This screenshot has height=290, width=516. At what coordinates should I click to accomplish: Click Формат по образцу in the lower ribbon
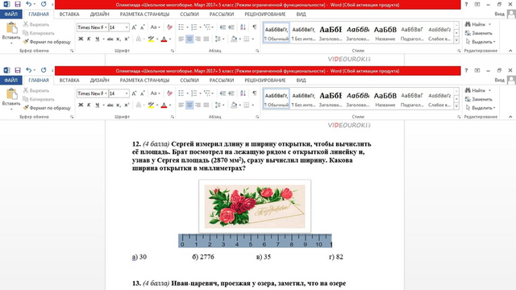(x=47, y=107)
